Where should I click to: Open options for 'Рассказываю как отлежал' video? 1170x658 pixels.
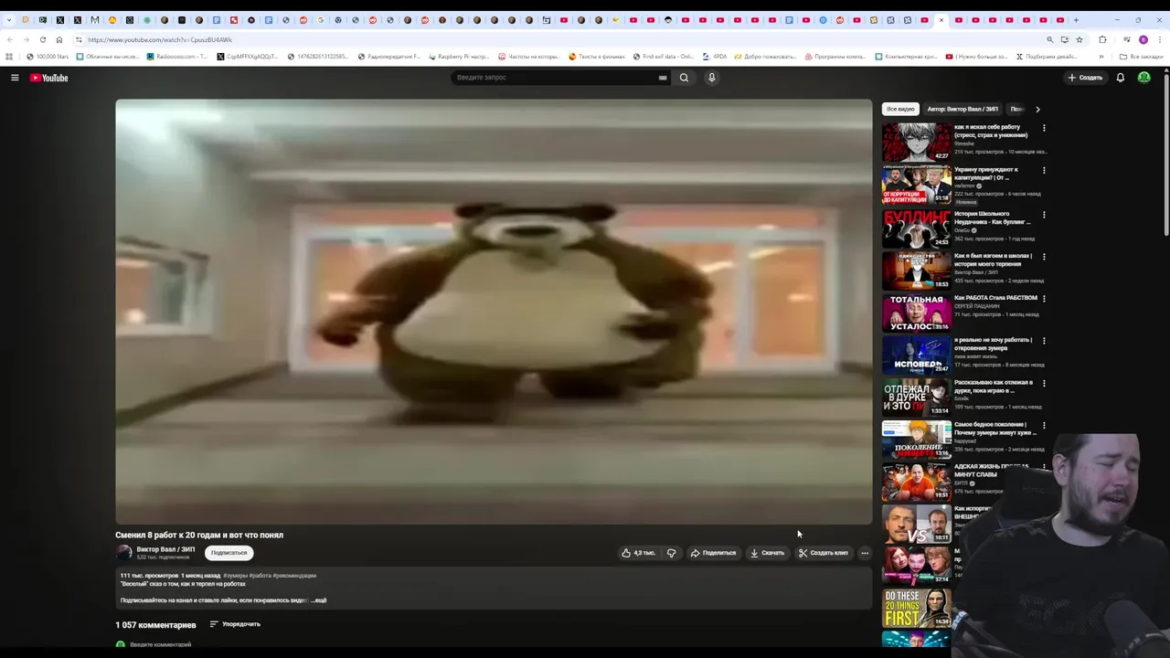1044,384
